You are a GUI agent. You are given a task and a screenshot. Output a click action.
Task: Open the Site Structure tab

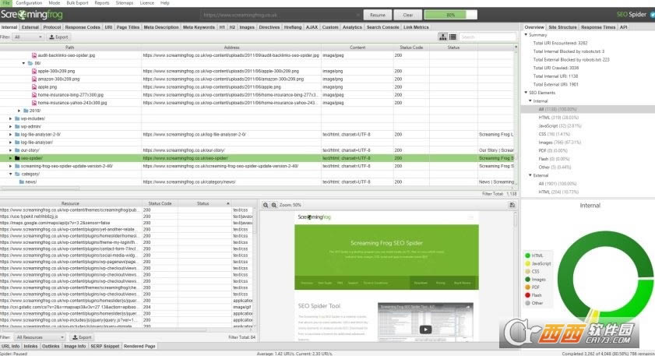(562, 27)
